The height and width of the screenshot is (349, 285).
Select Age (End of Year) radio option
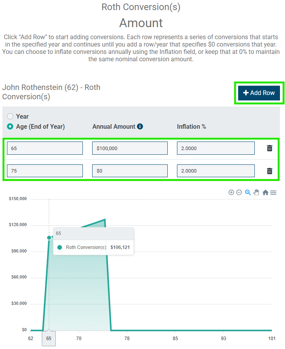(10, 126)
